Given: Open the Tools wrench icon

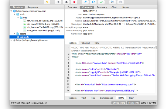Looking at the screenshot, I should pos(112,2).
